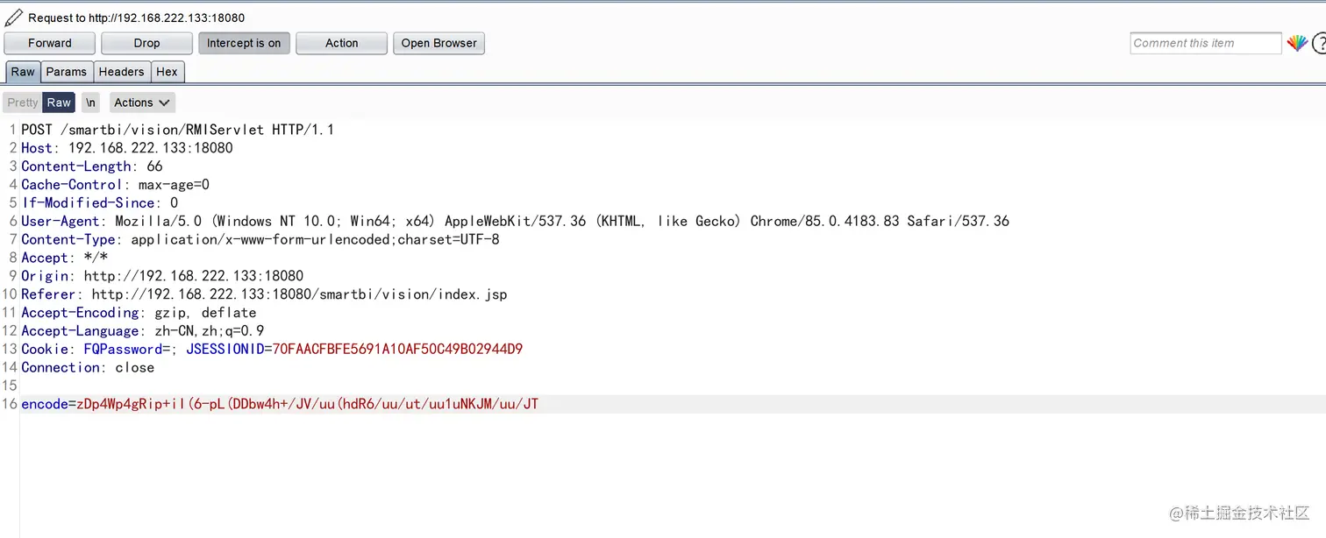
Task: Forward the intercepted request
Action: 50,43
